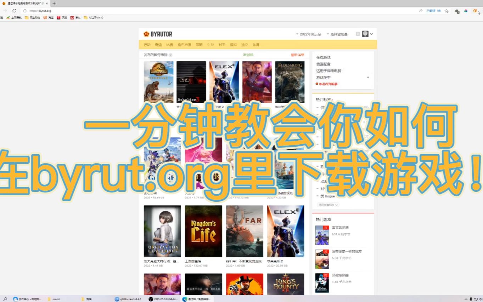Click the small grey square icon beside the avatar
This screenshot has height=302, width=483.
(358, 34)
